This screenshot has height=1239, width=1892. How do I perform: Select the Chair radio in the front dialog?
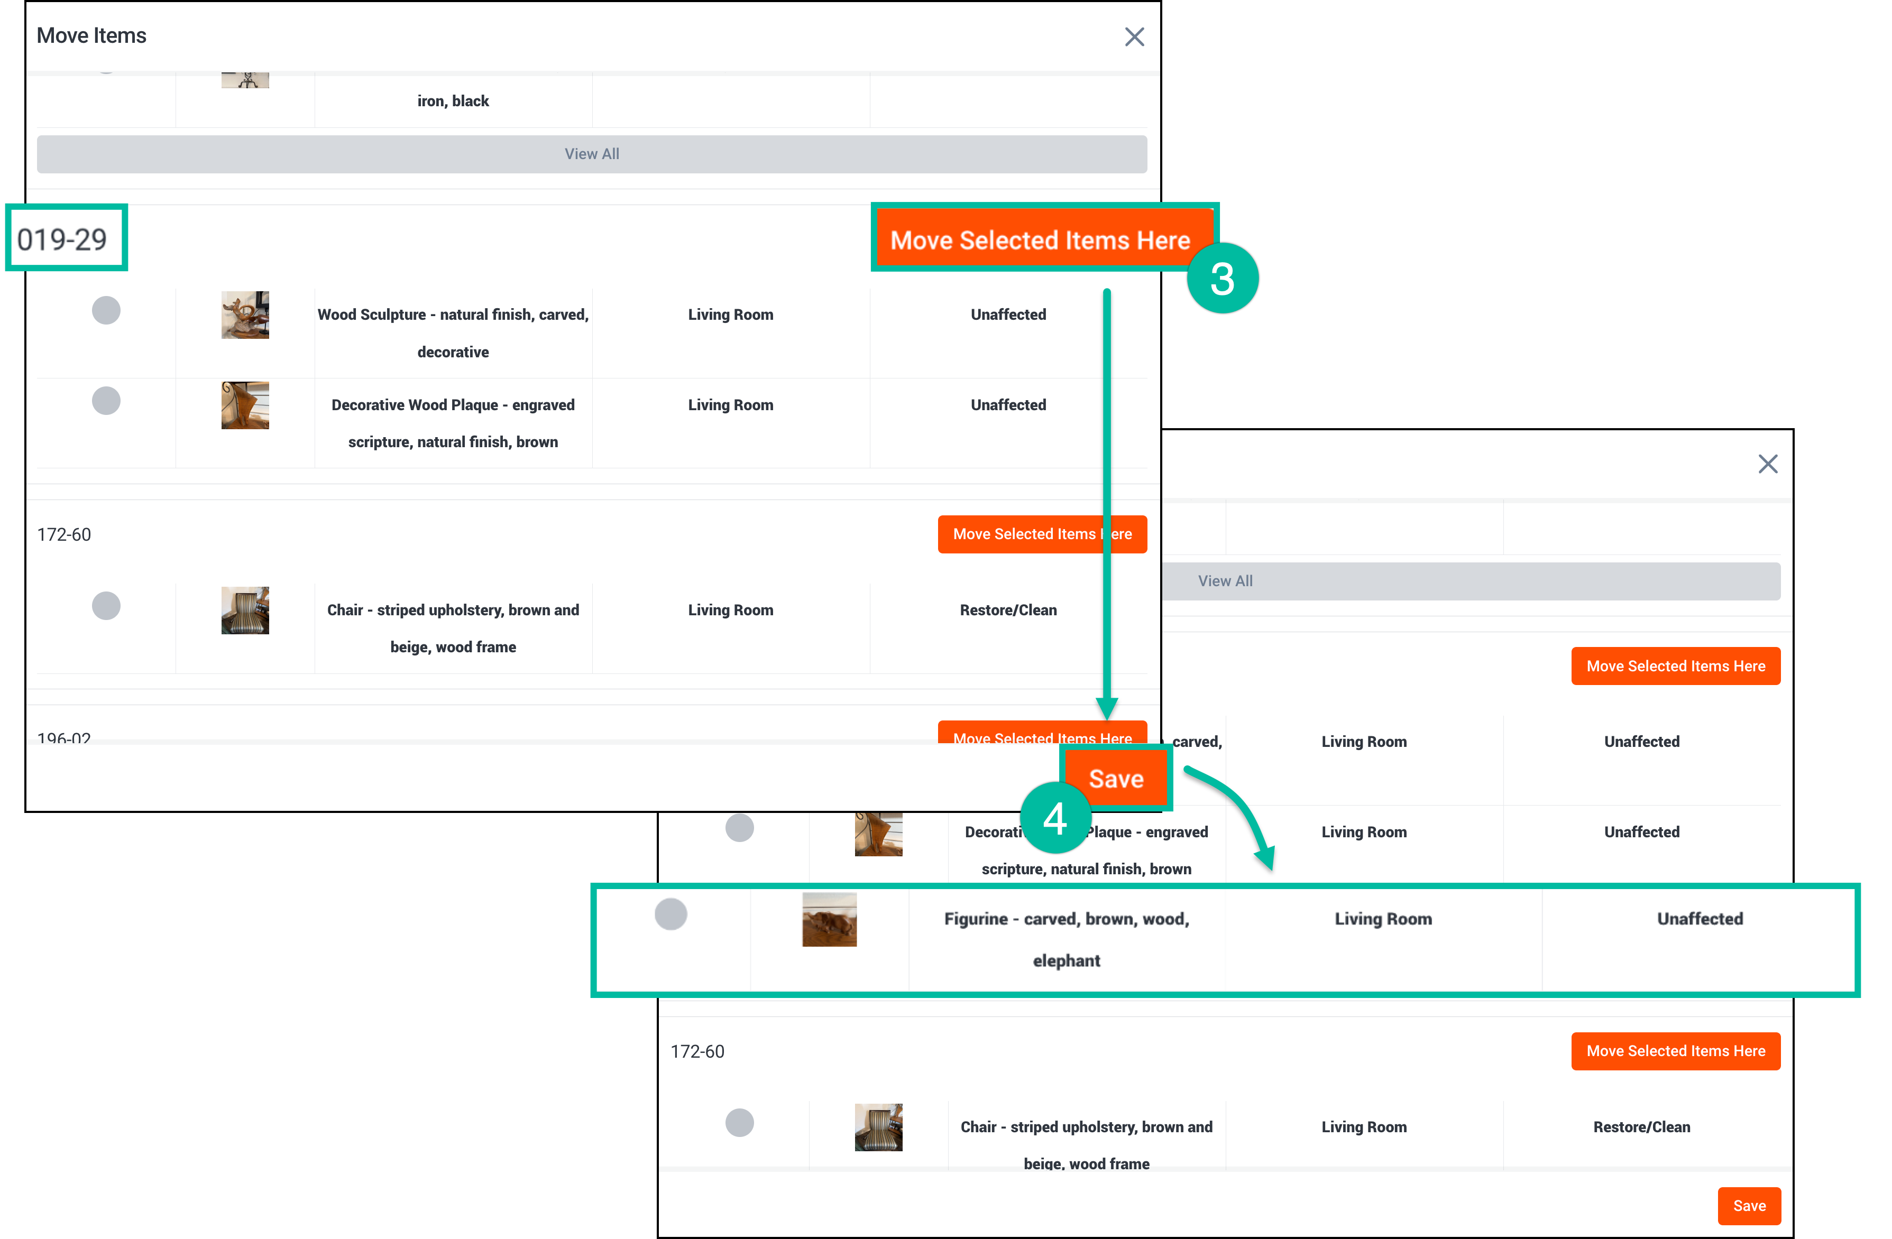(106, 606)
